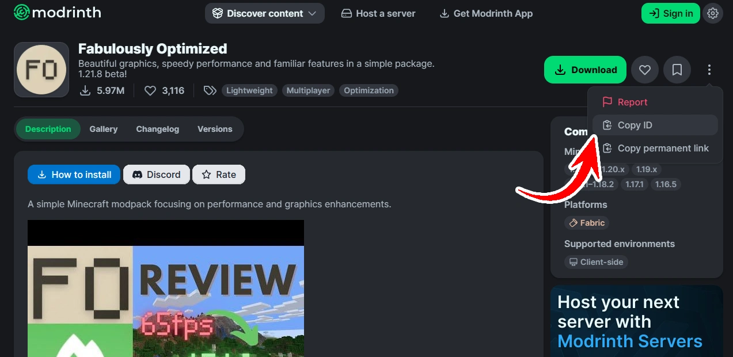The width and height of the screenshot is (733, 357).
Task: Click the 1.17.1 version chip
Action: pos(635,184)
